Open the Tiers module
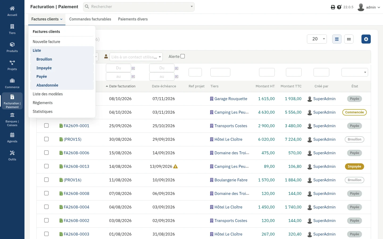 tap(12, 29)
